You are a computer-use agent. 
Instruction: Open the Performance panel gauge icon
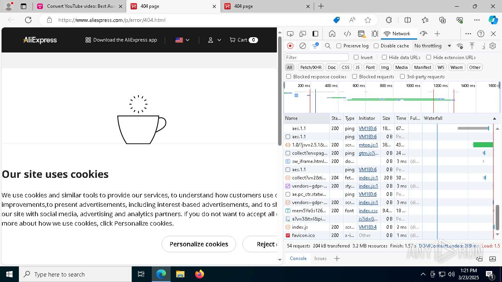coord(423,34)
